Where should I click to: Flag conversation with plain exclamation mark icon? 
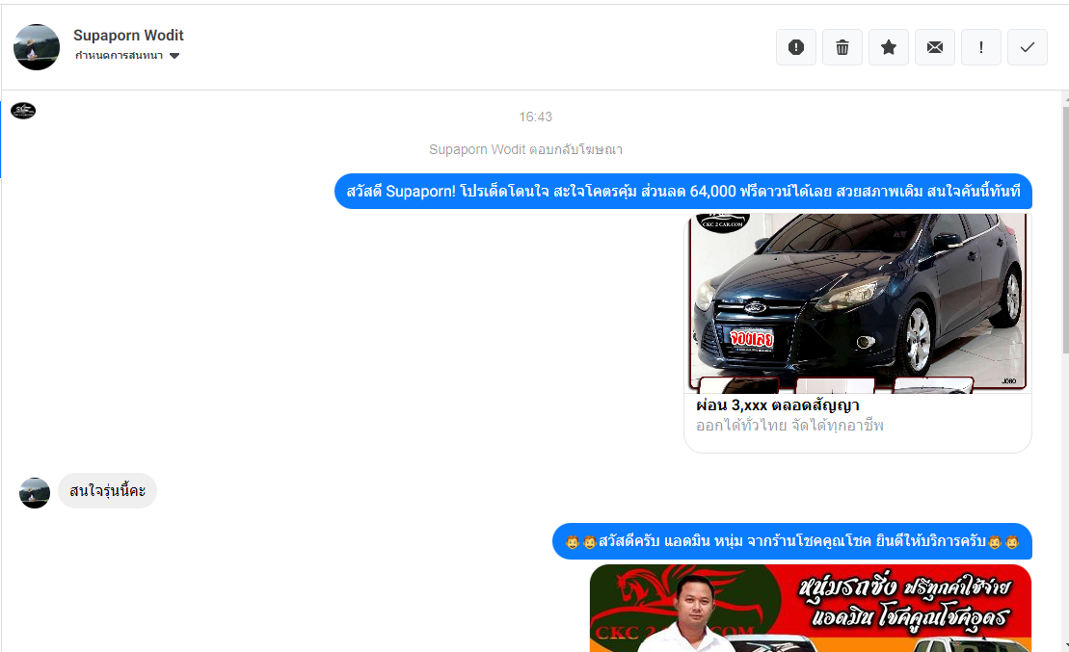point(981,47)
